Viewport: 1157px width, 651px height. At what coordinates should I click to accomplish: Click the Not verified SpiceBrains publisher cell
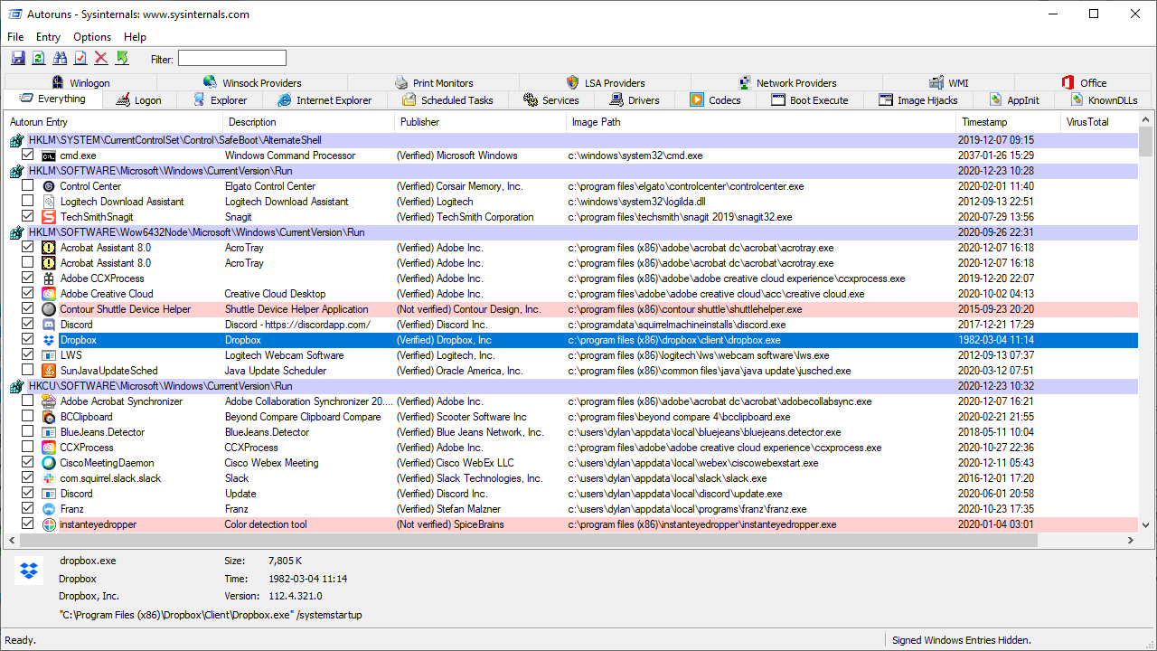(x=450, y=524)
